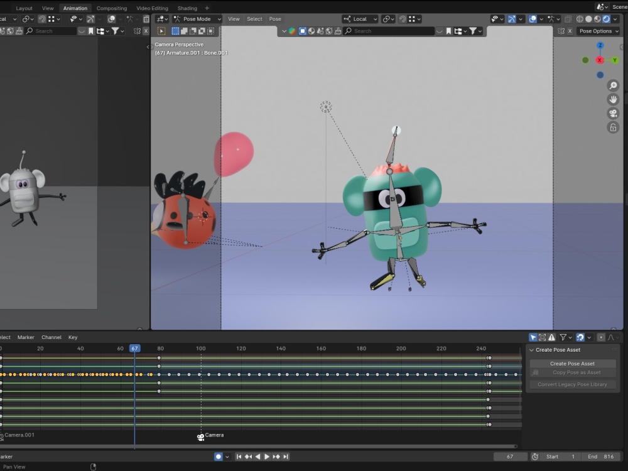Screen dimensions: 628x471
Task: Open the Key menu in dope sheet
Action: 73,337
